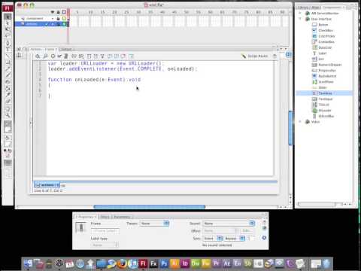Switch to the Parameters tab
Screen dimensions: 361x271
(123, 217)
